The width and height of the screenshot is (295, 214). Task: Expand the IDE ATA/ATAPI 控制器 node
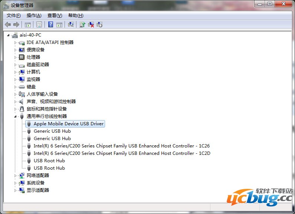16,43
